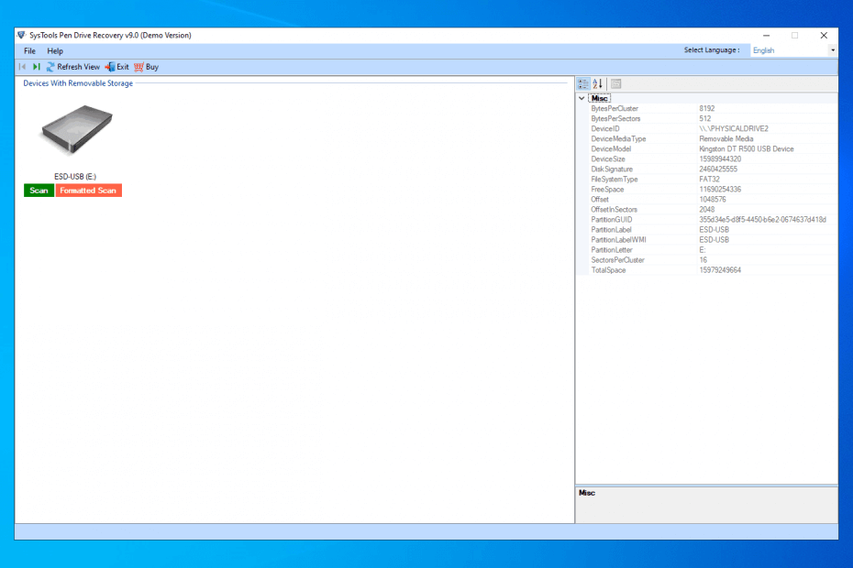The height and width of the screenshot is (568, 853).
Task: Minimize the SysTools Pen Drive Recovery window
Action: (x=766, y=36)
